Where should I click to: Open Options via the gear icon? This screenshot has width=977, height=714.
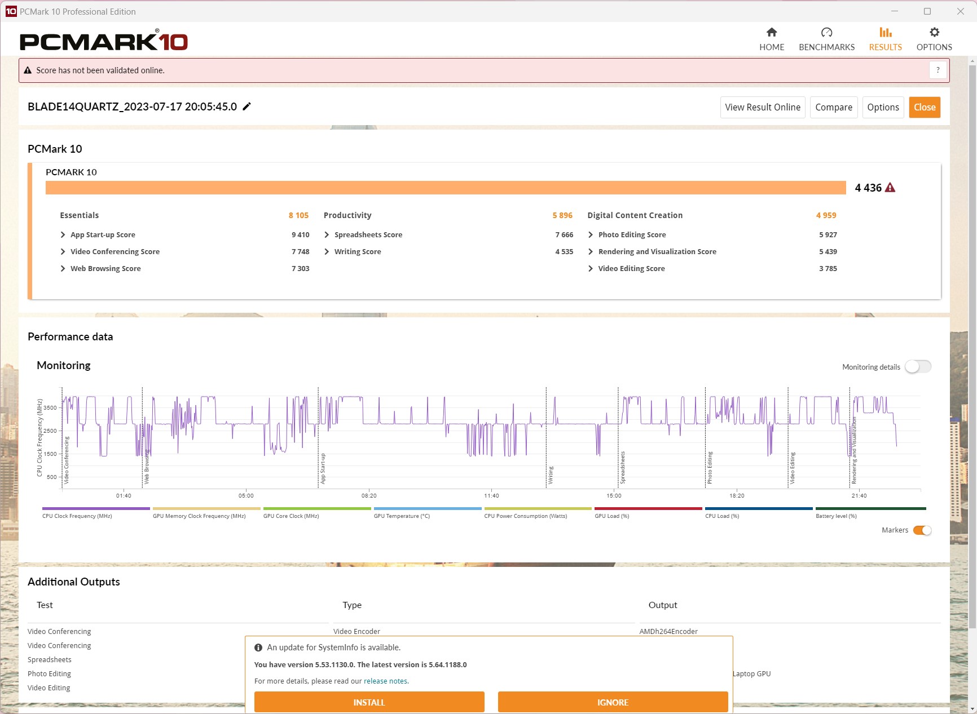pos(934,33)
